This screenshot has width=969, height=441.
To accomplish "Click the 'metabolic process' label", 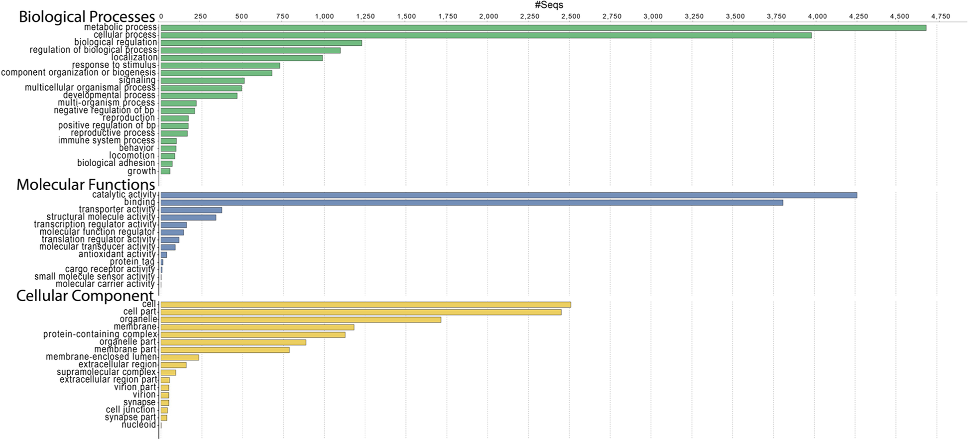I will pyautogui.click(x=120, y=27).
